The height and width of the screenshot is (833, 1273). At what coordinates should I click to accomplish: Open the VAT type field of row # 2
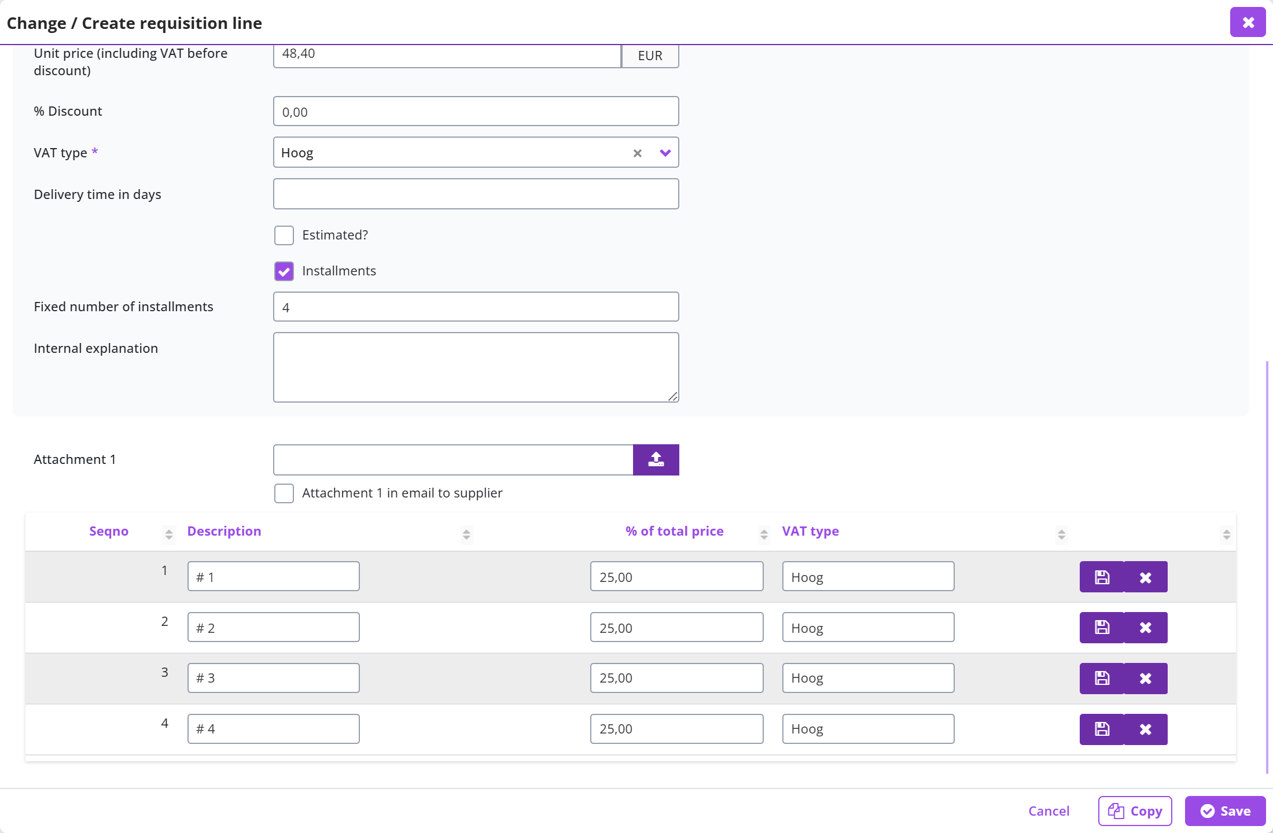[x=868, y=627]
